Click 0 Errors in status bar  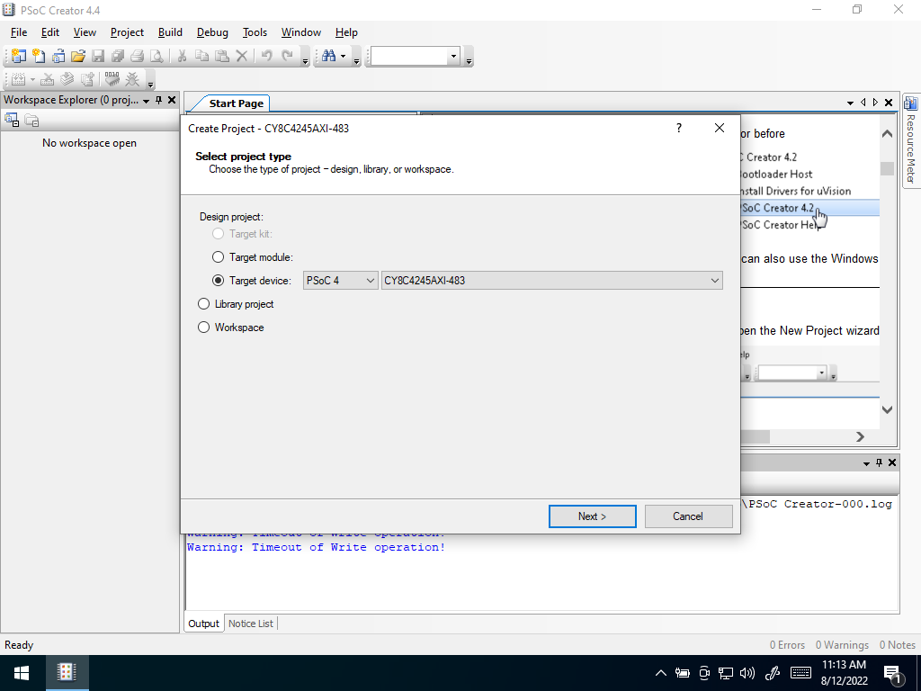click(x=787, y=645)
